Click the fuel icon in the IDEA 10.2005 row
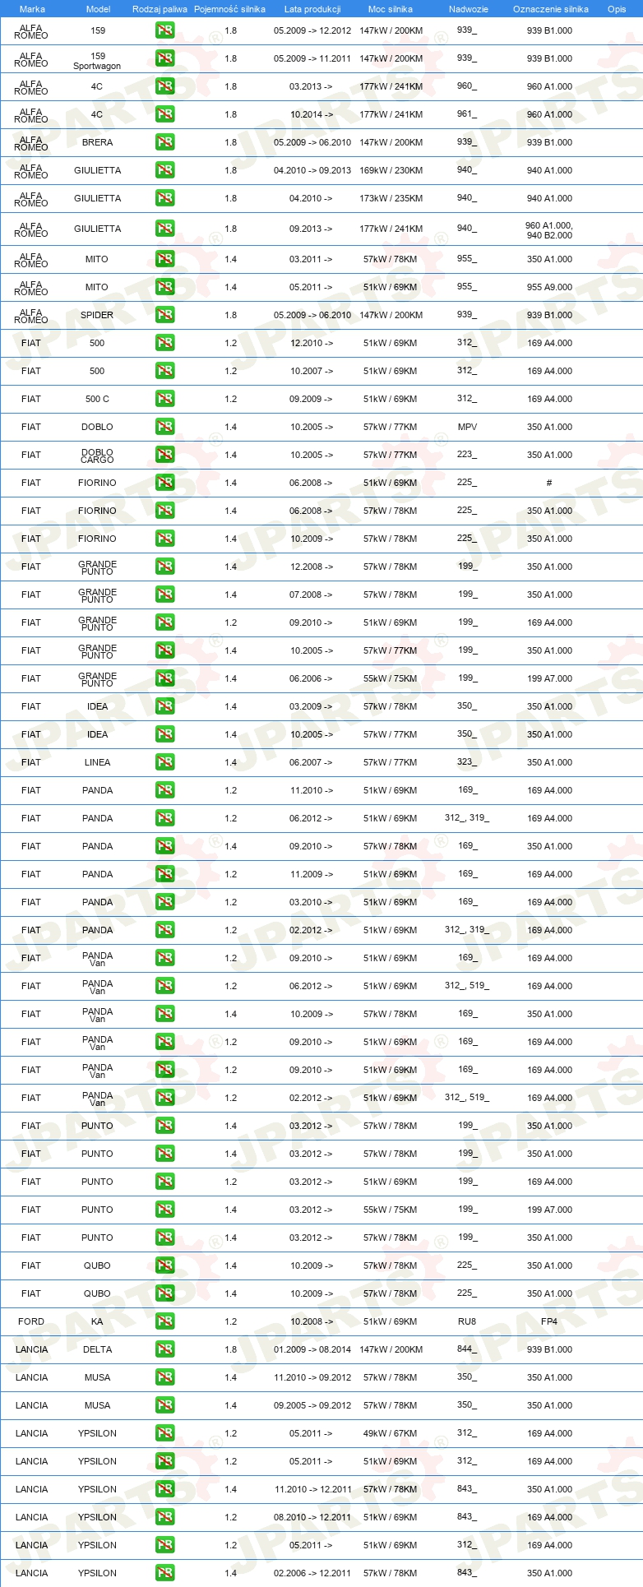Image resolution: width=643 pixels, height=1587 pixels. pos(165,734)
